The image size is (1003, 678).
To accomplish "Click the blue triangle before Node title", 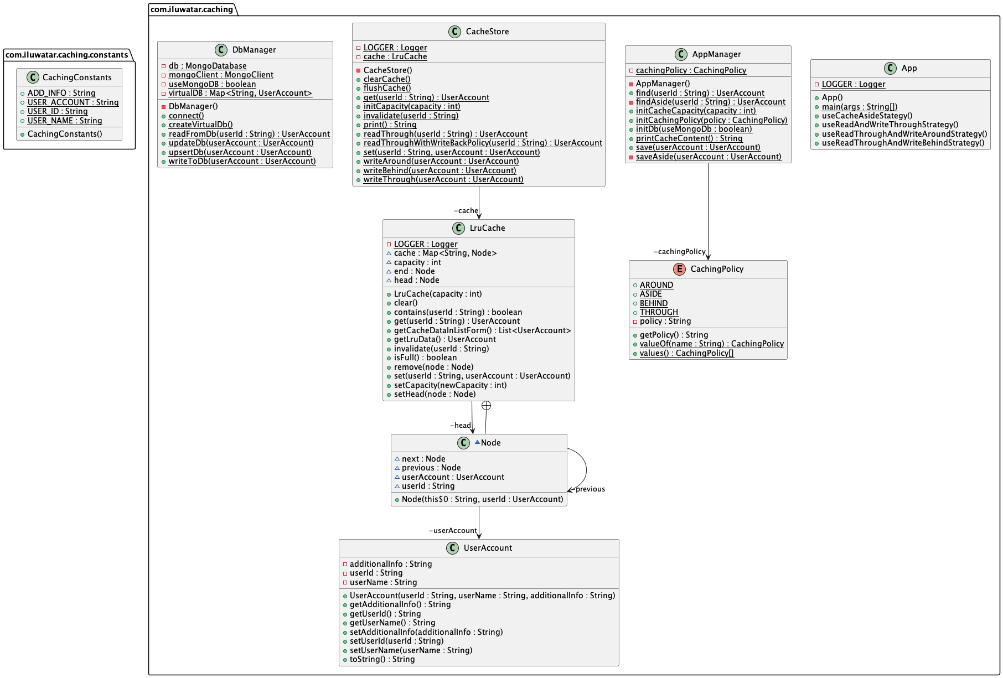I will click(x=477, y=442).
